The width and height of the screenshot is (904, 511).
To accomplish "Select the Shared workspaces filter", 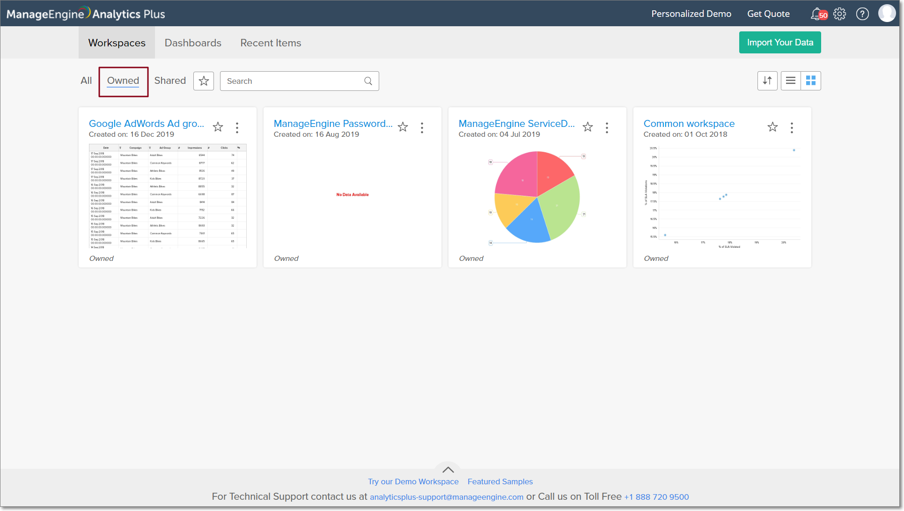I will (x=170, y=81).
